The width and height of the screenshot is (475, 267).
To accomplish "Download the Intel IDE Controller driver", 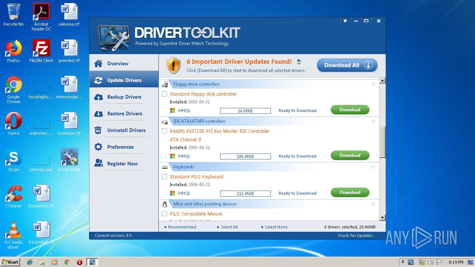I will 350,155.
